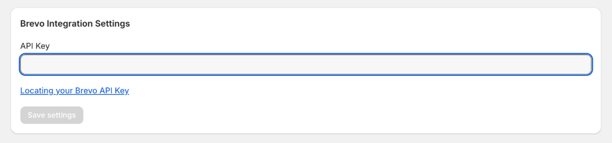612x143 pixels.
Task: Click the Save settings button
Action: pyautogui.click(x=52, y=115)
